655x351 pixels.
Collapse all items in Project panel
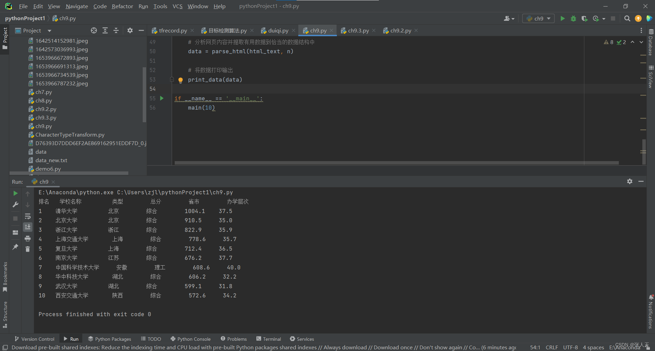coord(116,30)
